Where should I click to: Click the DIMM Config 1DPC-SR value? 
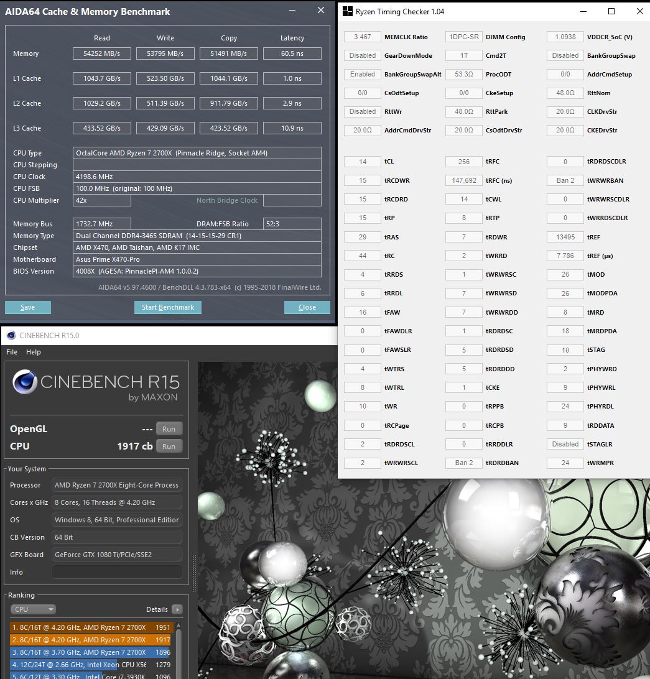464,37
